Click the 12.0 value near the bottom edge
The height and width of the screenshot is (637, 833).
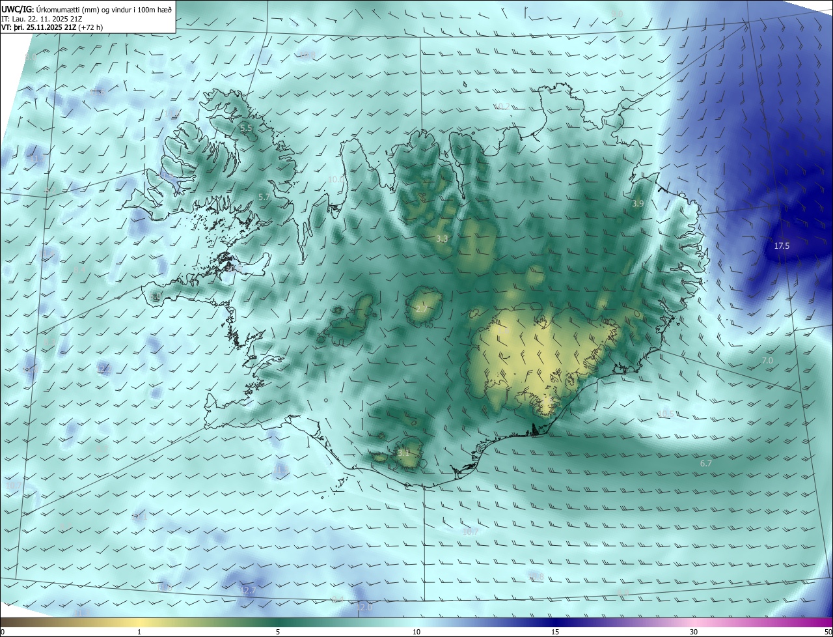coord(364,607)
